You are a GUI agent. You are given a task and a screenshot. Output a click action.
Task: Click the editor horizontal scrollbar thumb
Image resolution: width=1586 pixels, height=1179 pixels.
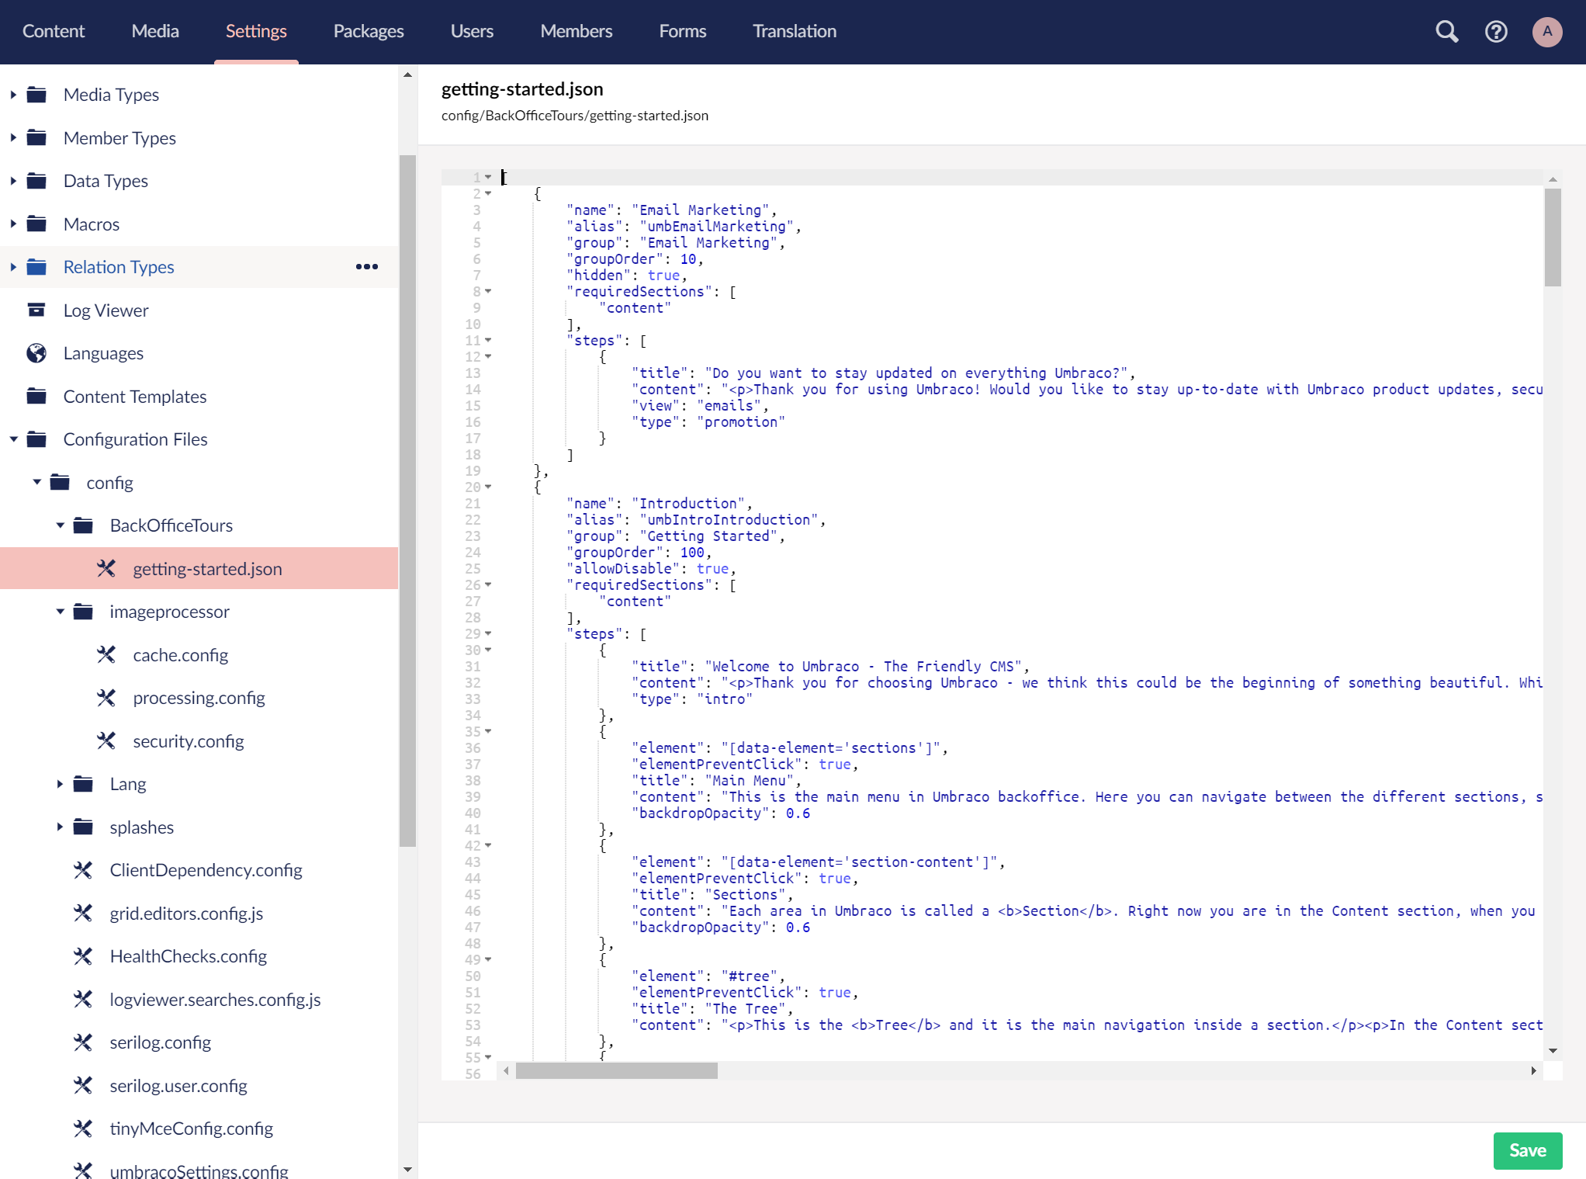click(617, 1071)
